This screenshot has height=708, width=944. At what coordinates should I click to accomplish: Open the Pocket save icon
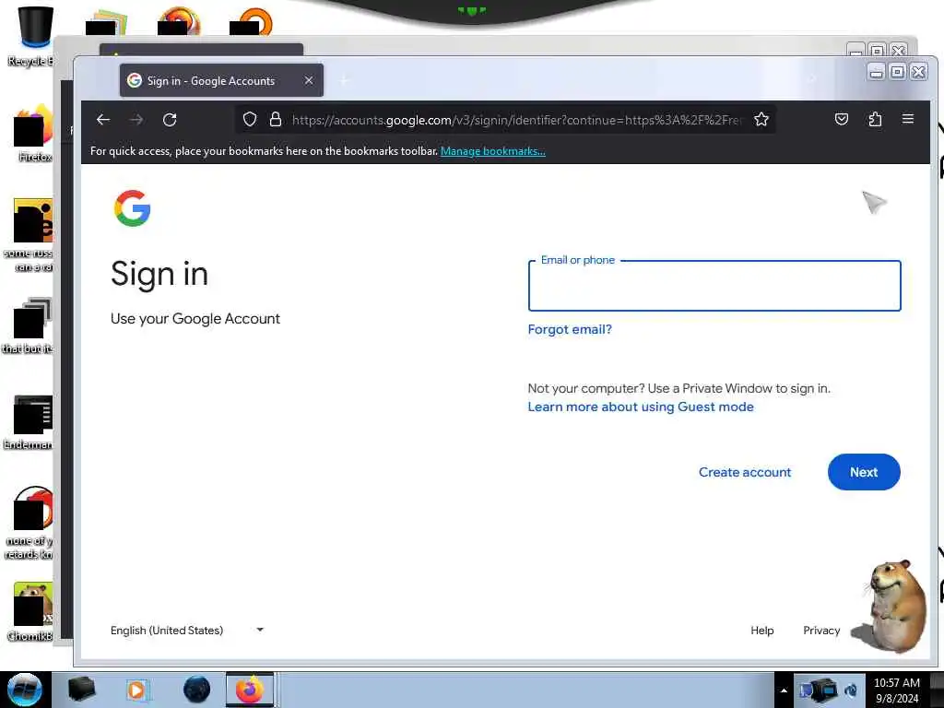pyautogui.click(x=841, y=119)
